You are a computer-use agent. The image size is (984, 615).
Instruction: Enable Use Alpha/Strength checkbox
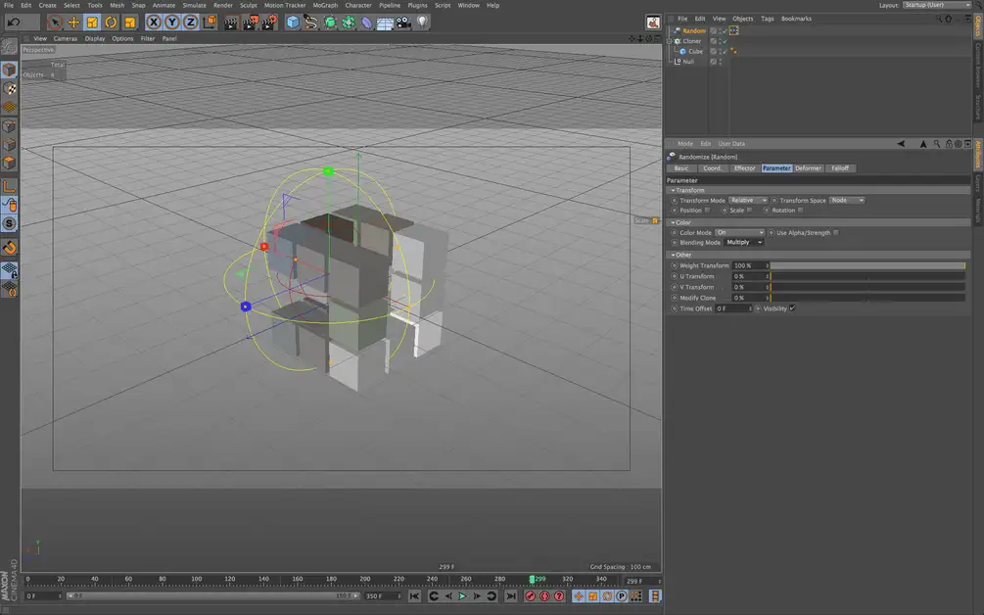click(836, 233)
